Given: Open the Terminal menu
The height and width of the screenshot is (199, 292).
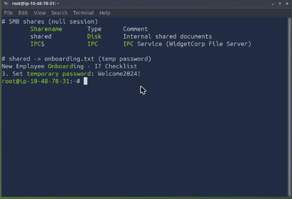Looking at the screenshot, I should click(83, 13).
